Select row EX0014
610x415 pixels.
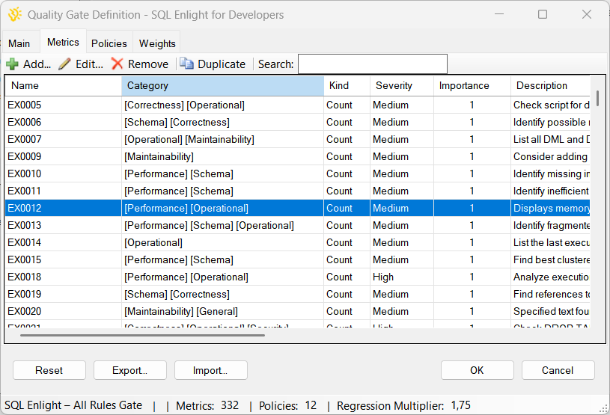tap(298, 242)
